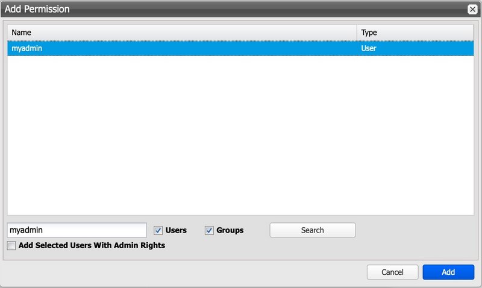Click the Groups label text
482x288 pixels.
(230, 230)
